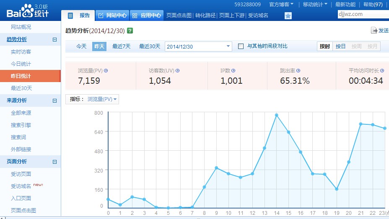Click the 报告 tab list icon
The width and height of the screenshot is (389, 219).
click(70, 15)
